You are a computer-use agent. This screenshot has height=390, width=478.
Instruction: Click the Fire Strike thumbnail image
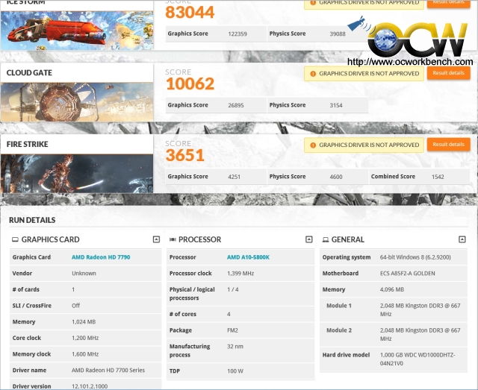click(x=77, y=174)
